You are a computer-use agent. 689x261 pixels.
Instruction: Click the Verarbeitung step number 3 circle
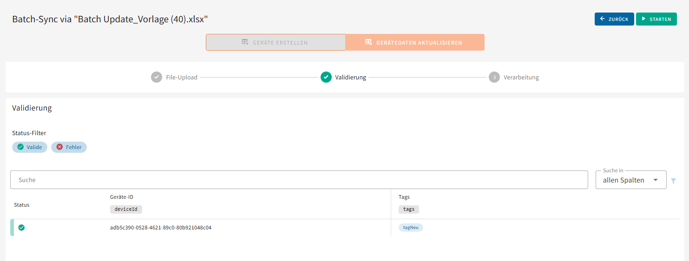[494, 77]
